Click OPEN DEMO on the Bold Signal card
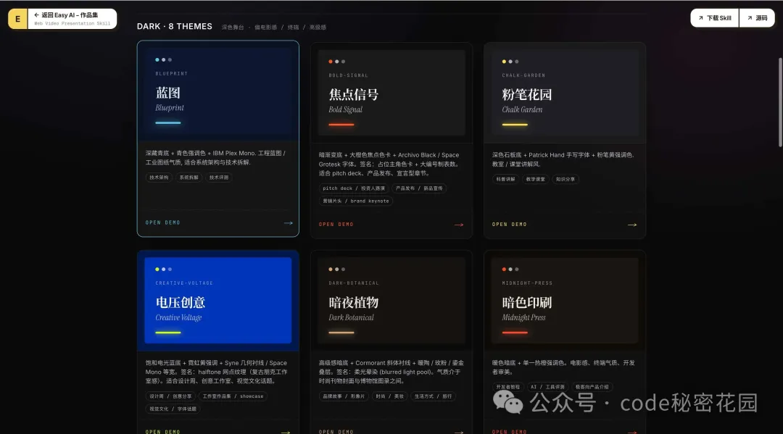Image resolution: width=783 pixels, height=434 pixels. click(336, 225)
